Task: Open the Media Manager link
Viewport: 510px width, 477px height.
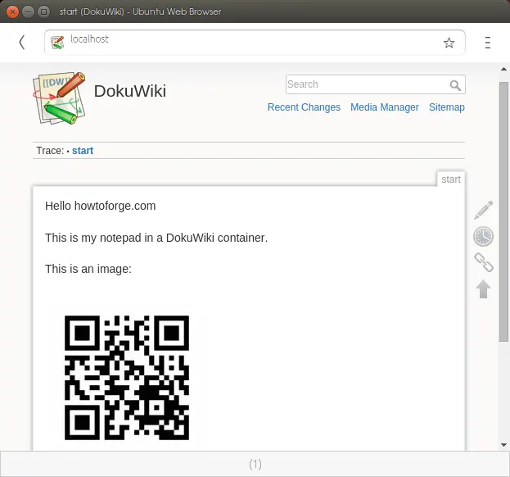Action: tap(385, 107)
